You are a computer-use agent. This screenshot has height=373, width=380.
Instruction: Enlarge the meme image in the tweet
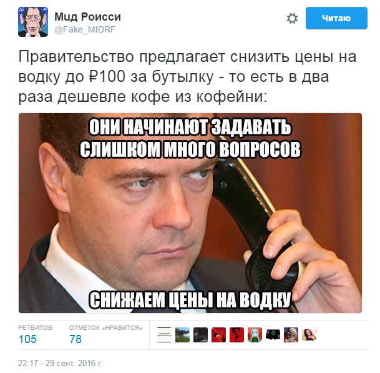point(190,213)
